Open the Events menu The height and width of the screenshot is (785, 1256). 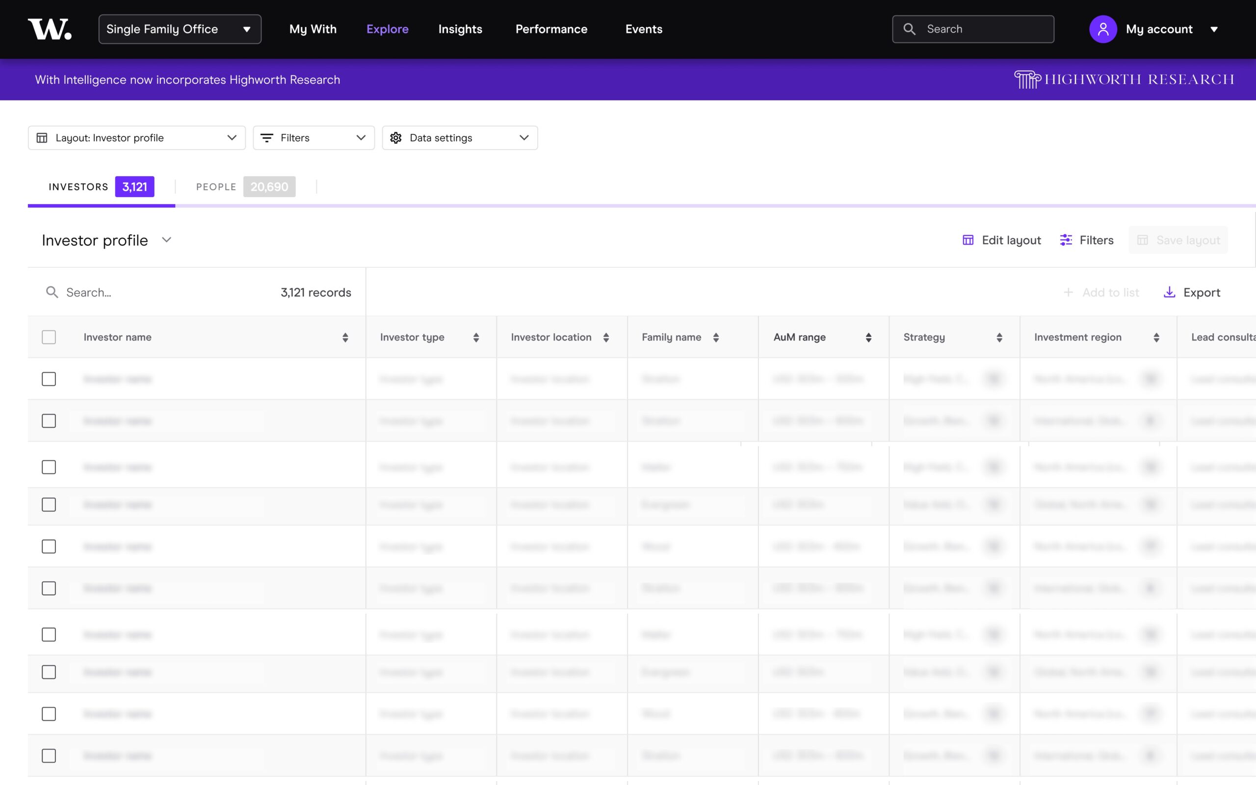pyautogui.click(x=644, y=29)
